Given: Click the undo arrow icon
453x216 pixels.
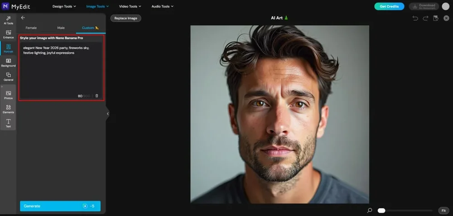Looking at the screenshot, I should (415, 18).
